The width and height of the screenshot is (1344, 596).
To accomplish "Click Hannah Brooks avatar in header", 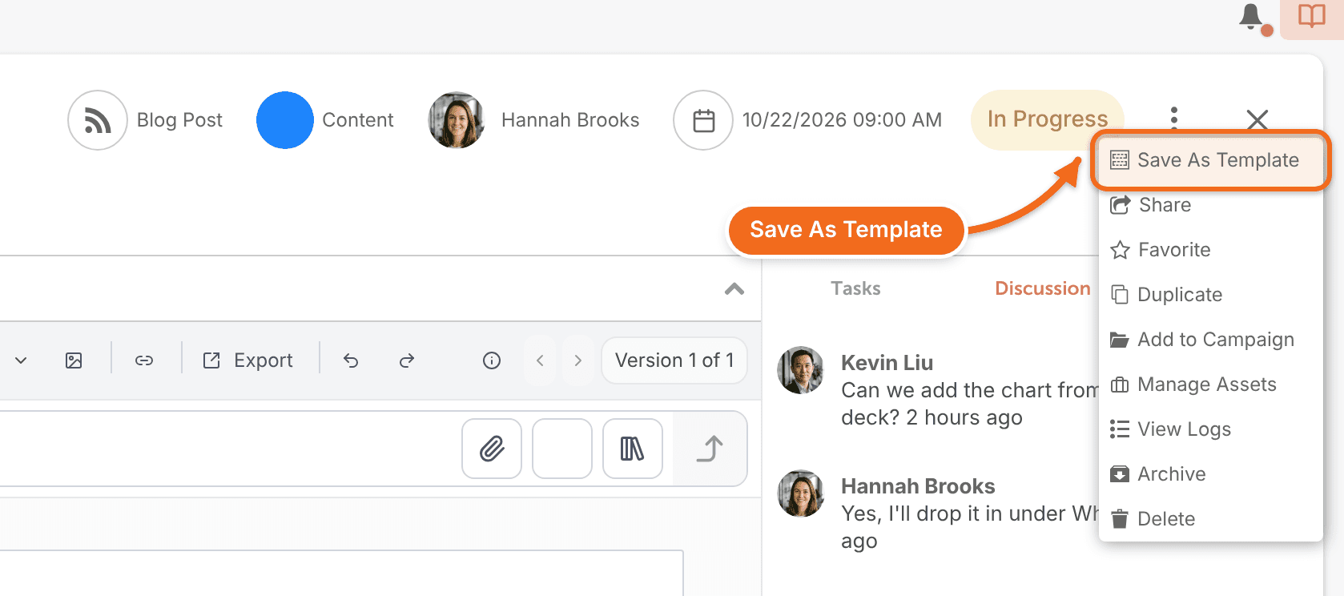I will pyautogui.click(x=457, y=120).
